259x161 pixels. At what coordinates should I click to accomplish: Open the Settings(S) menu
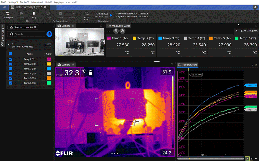tap(13, 2)
